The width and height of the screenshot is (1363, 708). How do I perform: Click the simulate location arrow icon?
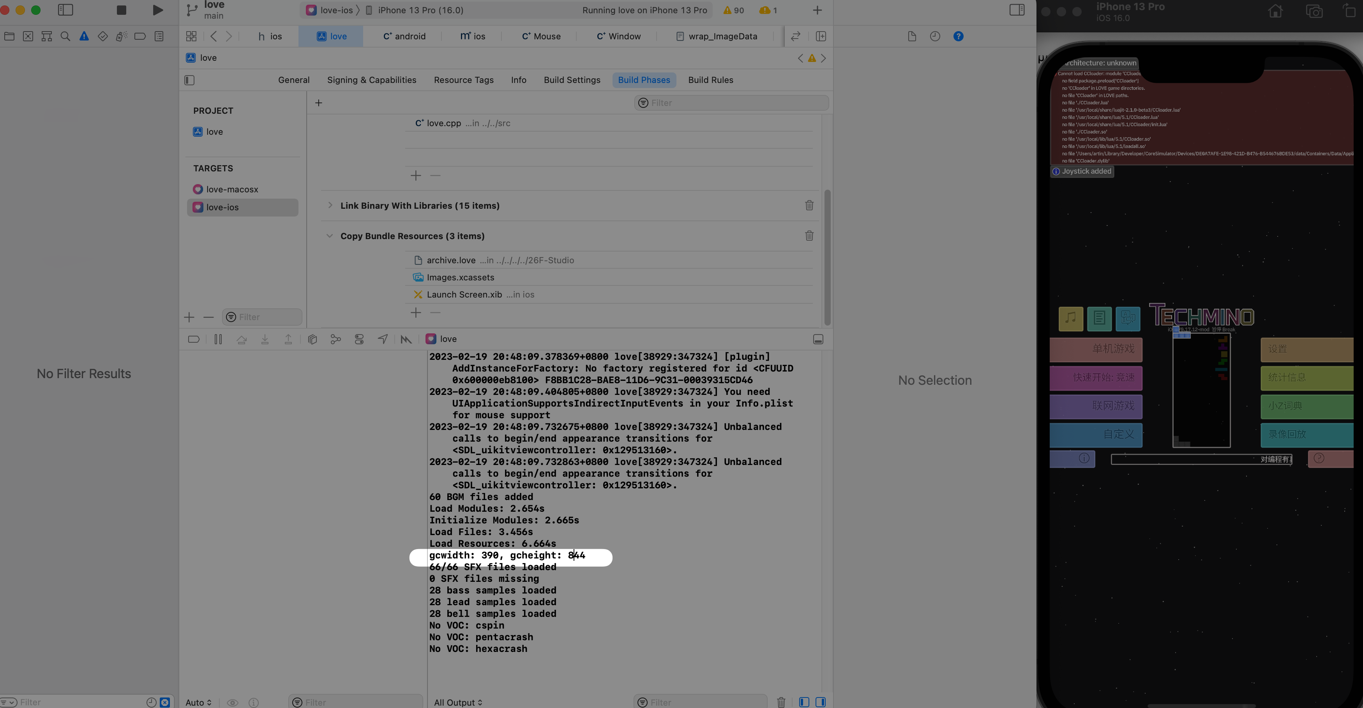383,340
